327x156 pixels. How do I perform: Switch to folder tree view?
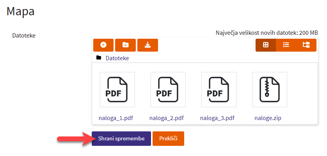pos(306,45)
